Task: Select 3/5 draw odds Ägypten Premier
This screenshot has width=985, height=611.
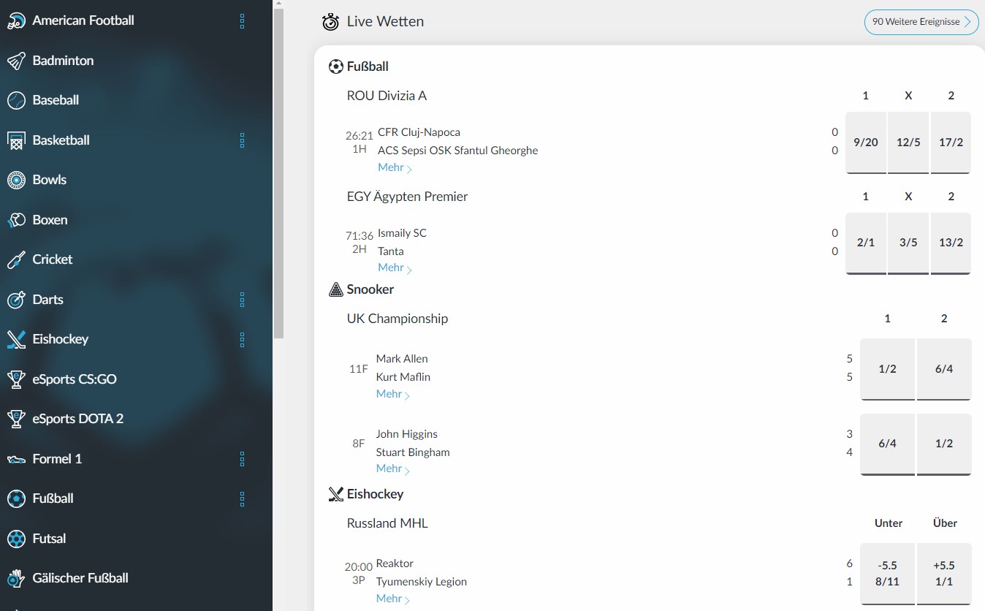Action: (908, 243)
